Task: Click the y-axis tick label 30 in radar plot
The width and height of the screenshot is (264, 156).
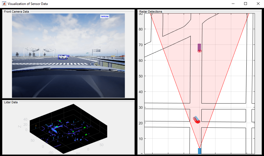Action: coord(141,107)
